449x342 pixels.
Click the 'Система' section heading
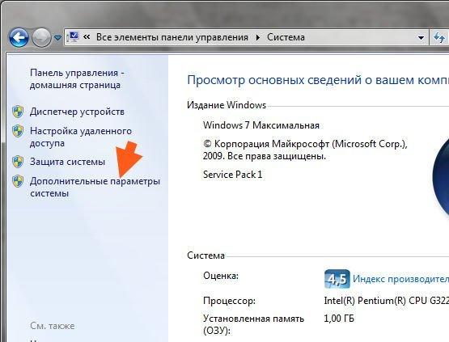[205, 255]
